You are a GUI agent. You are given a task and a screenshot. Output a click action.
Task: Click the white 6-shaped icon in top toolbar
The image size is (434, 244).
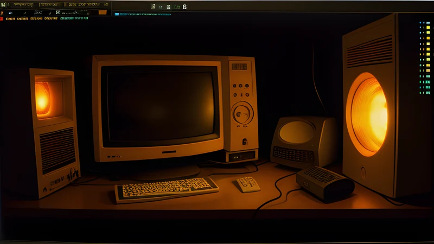click(184, 7)
